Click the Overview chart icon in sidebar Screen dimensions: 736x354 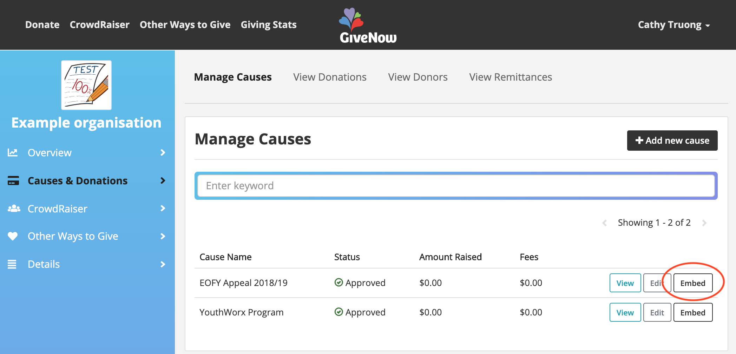click(x=13, y=152)
